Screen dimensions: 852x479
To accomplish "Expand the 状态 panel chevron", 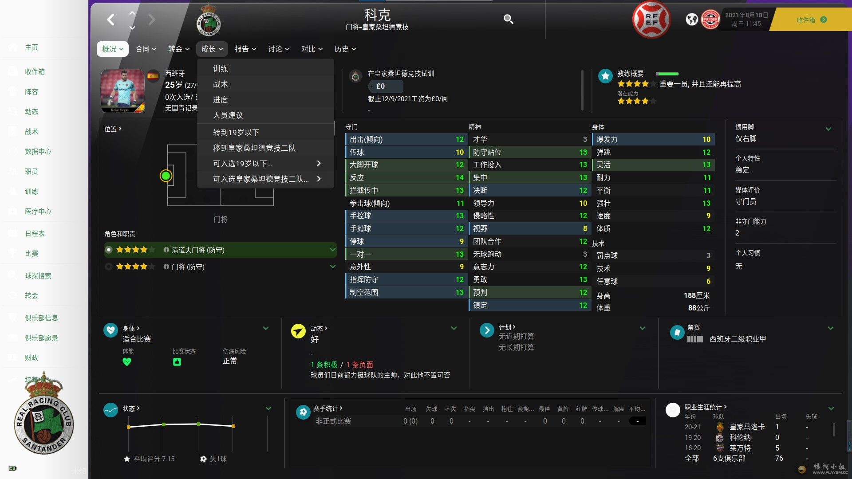I will tap(268, 408).
